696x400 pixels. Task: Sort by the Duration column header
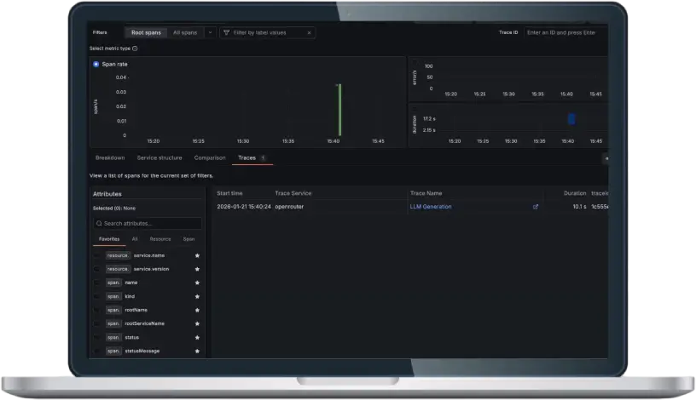point(575,193)
